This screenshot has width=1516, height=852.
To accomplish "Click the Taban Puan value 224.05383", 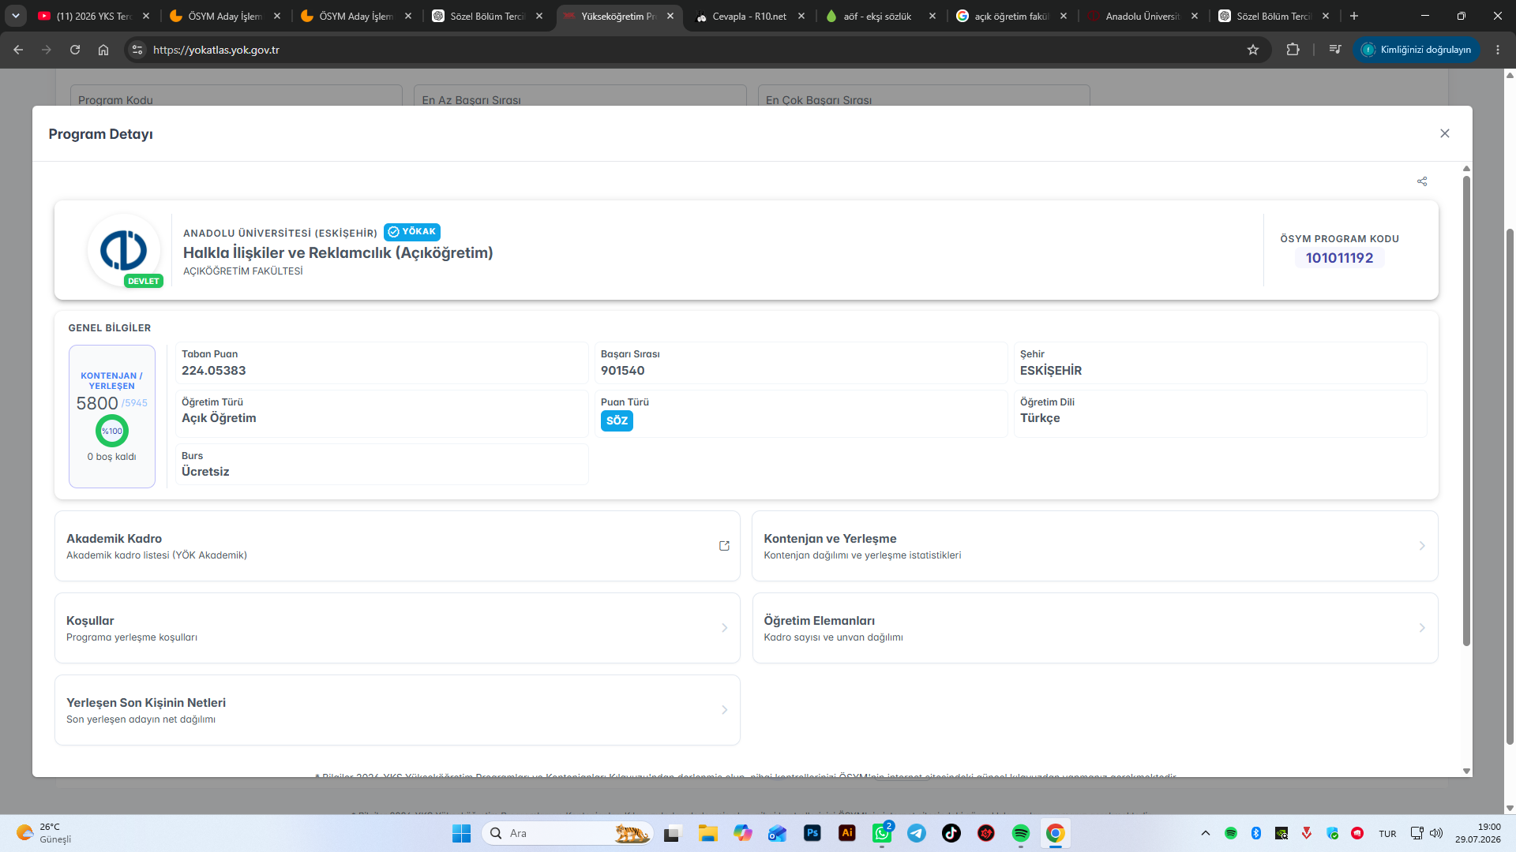I will 213,371.
